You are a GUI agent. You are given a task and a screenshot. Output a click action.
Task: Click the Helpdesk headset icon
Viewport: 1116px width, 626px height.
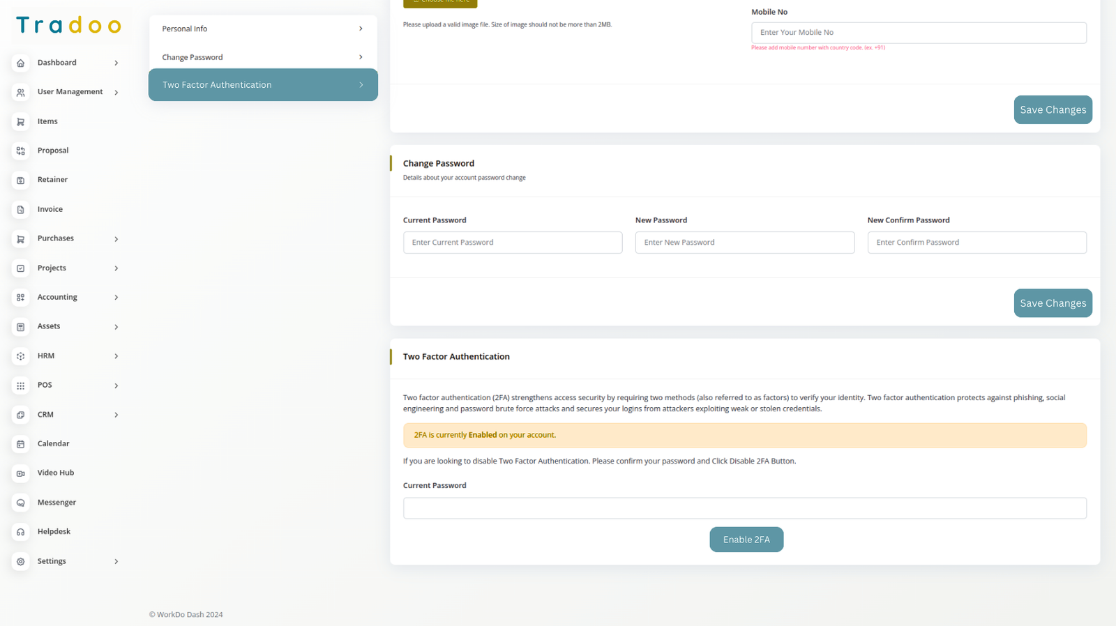coord(21,532)
